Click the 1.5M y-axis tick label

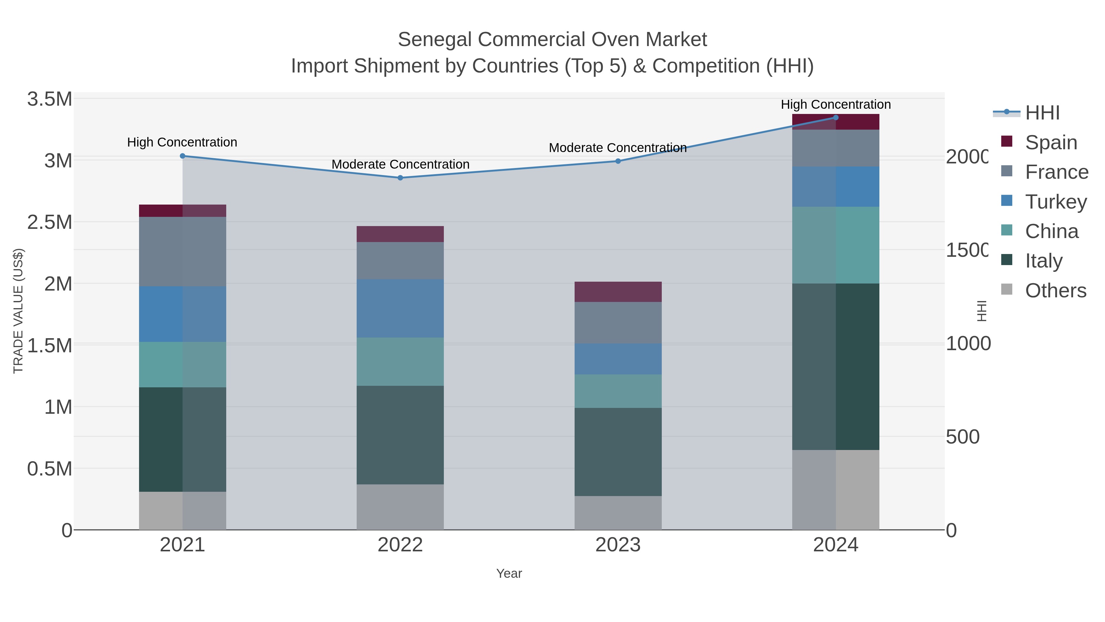[50, 346]
